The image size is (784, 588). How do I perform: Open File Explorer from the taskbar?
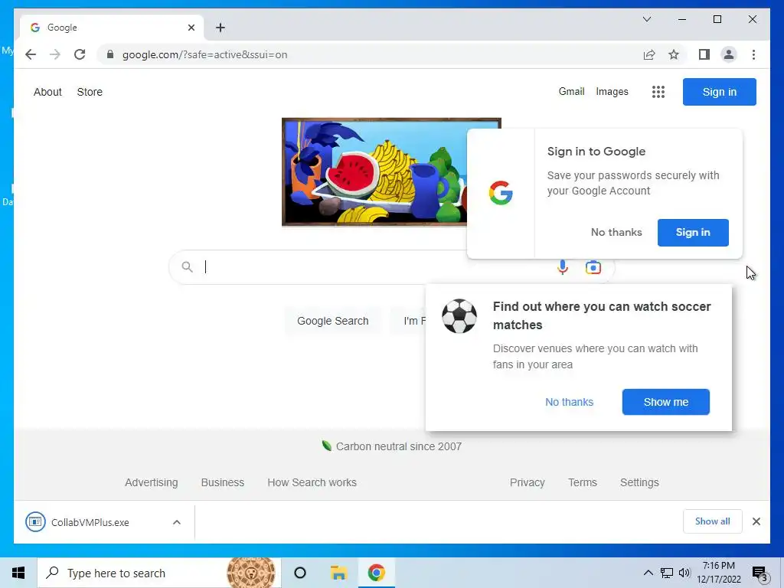[x=338, y=573]
